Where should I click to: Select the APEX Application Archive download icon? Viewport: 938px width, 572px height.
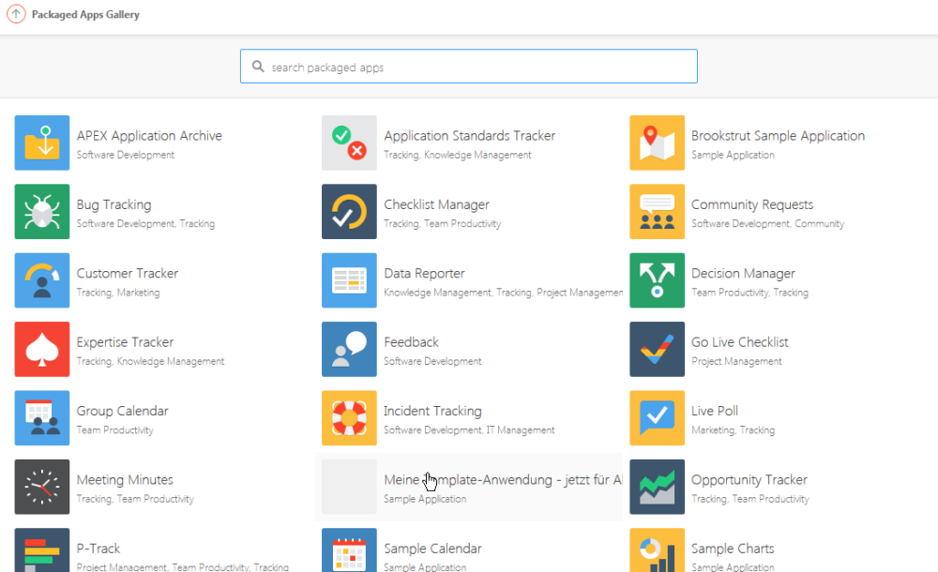(41, 143)
